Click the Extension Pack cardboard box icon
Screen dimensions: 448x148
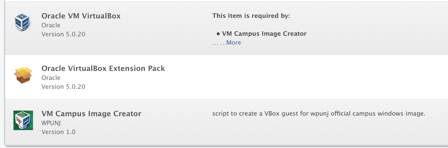click(23, 75)
